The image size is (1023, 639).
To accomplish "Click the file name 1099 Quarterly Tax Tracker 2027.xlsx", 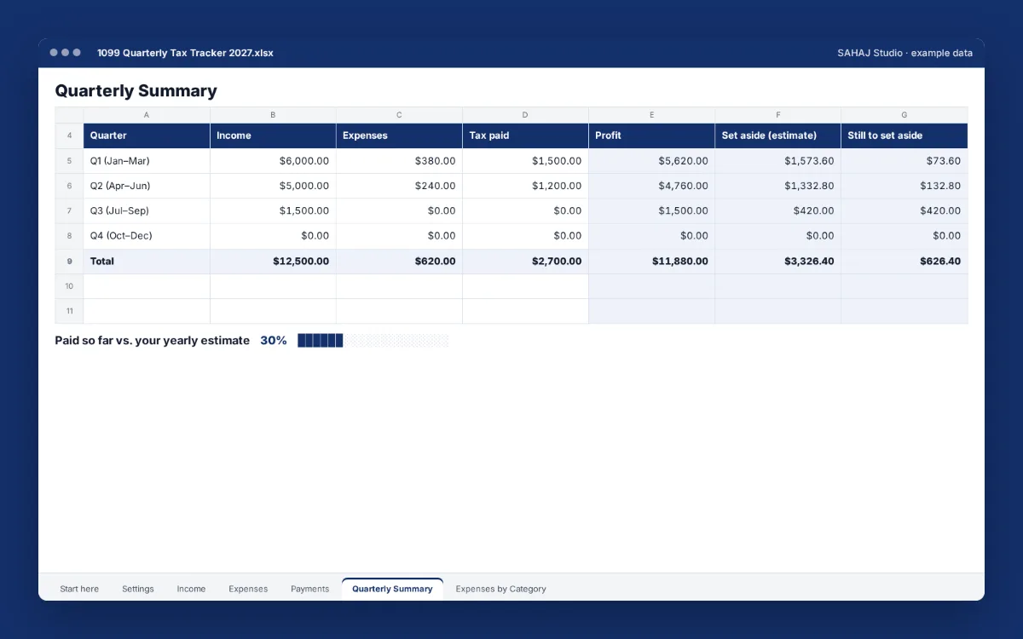I will [x=185, y=53].
